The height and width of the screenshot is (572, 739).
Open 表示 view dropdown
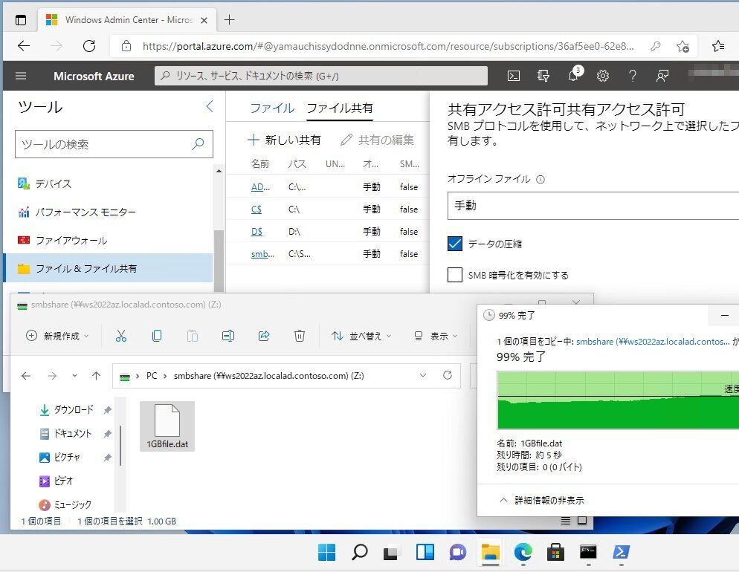tap(436, 336)
